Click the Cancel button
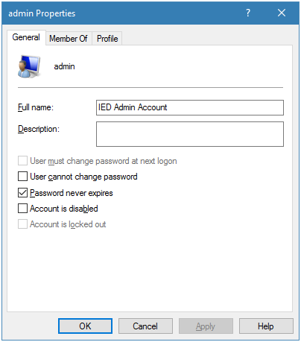Viewport: 301px width, 342px height. 145,326
